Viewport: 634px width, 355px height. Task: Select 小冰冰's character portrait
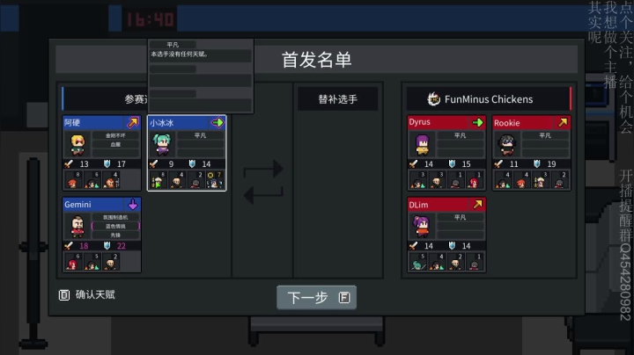(162, 144)
